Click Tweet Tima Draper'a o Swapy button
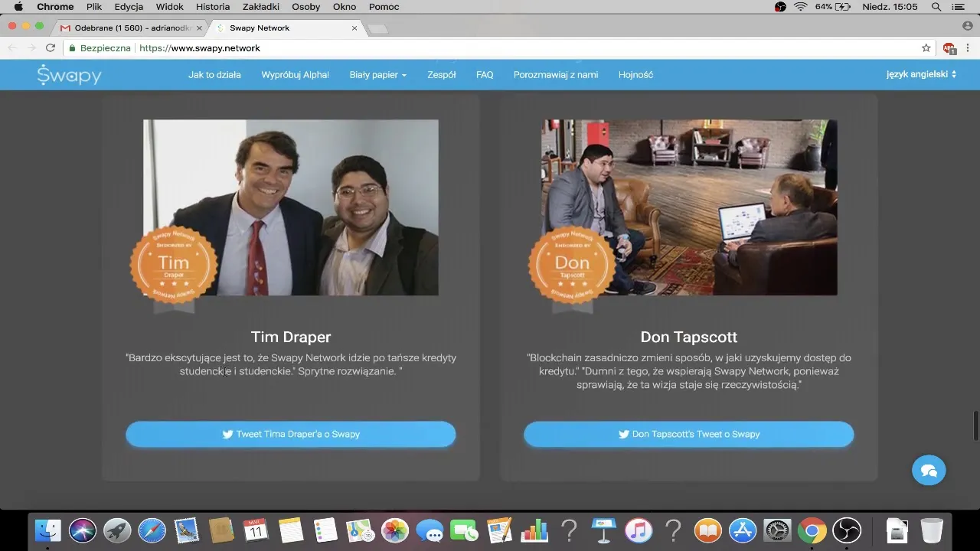The height and width of the screenshot is (551, 980). [x=291, y=434]
